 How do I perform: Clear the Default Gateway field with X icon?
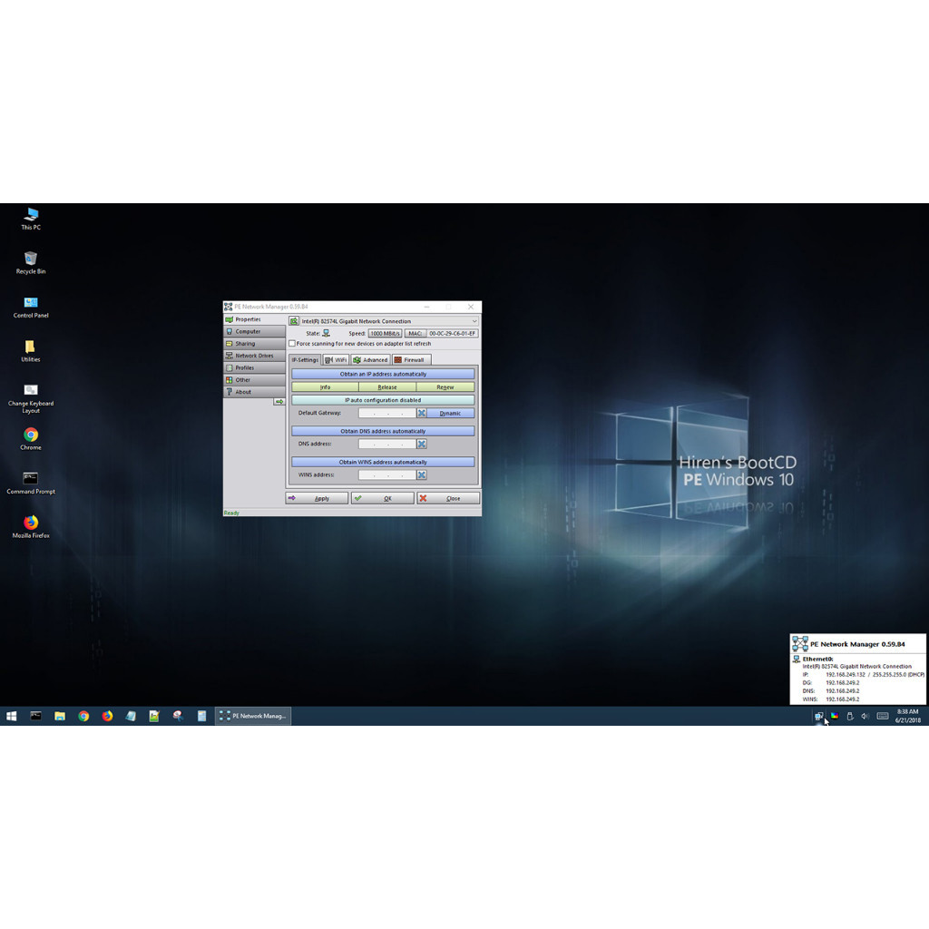[422, 413]
